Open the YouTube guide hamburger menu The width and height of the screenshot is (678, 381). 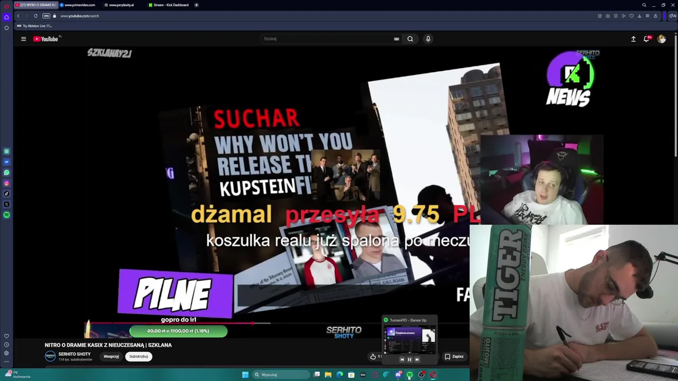(x=23, y=39)
